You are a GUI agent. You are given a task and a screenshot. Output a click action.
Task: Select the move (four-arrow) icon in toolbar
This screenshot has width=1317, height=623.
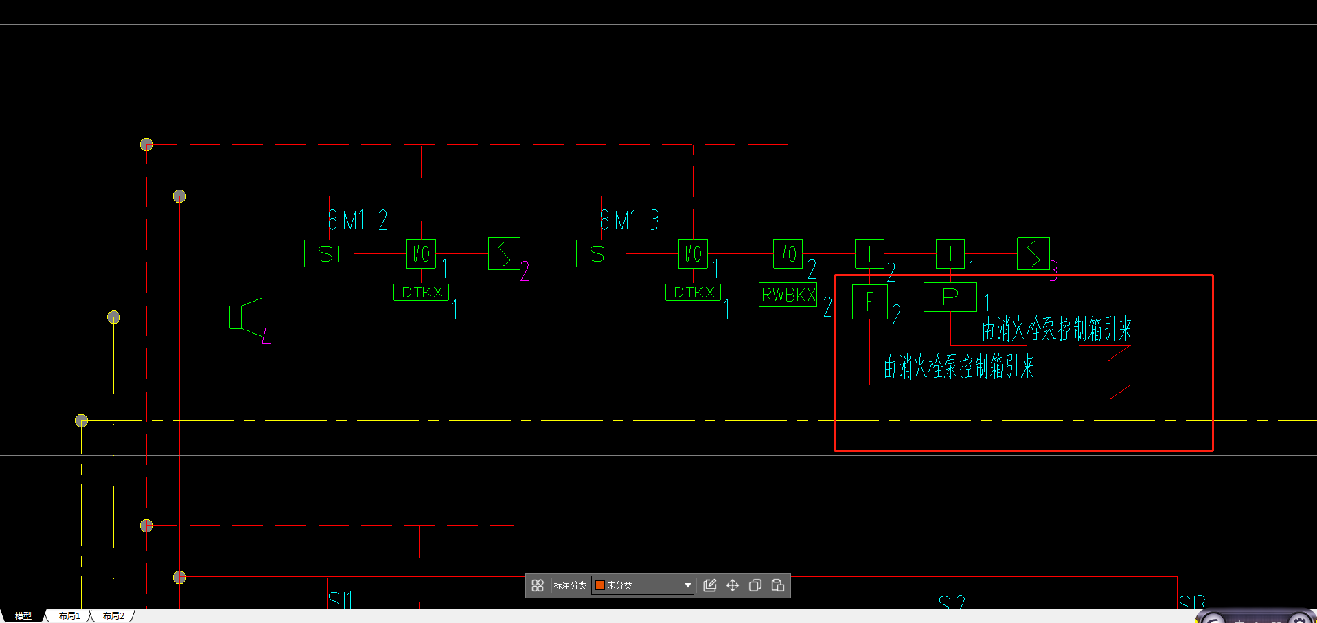[x=733, y=585]
